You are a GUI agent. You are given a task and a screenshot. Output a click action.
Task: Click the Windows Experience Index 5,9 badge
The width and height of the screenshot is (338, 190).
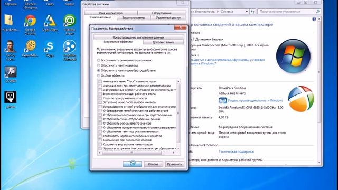click(x=223, y=101)
